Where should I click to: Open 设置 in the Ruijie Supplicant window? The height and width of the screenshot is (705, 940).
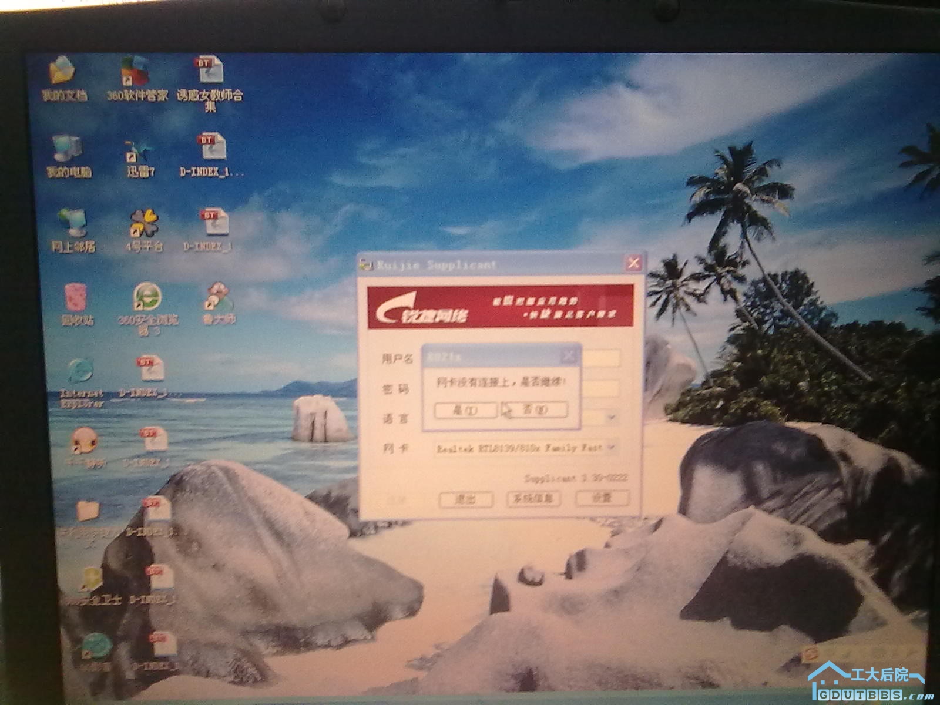click(602, 498)
